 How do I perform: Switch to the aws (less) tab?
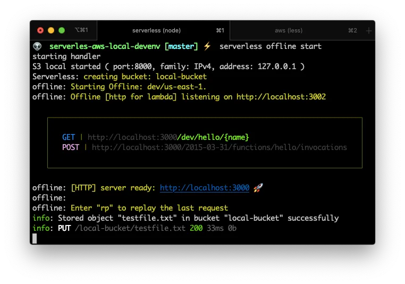[x=297, y=30]
